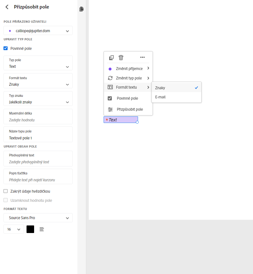Image resolution: width=253 pixels, height=274 pixels.
Task: Click the Maximální délka input field
Action: pyautogui.click(x=38, y=120)
